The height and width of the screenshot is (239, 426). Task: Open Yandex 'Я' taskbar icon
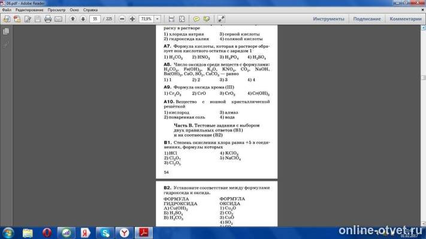[x=85, y=233]
